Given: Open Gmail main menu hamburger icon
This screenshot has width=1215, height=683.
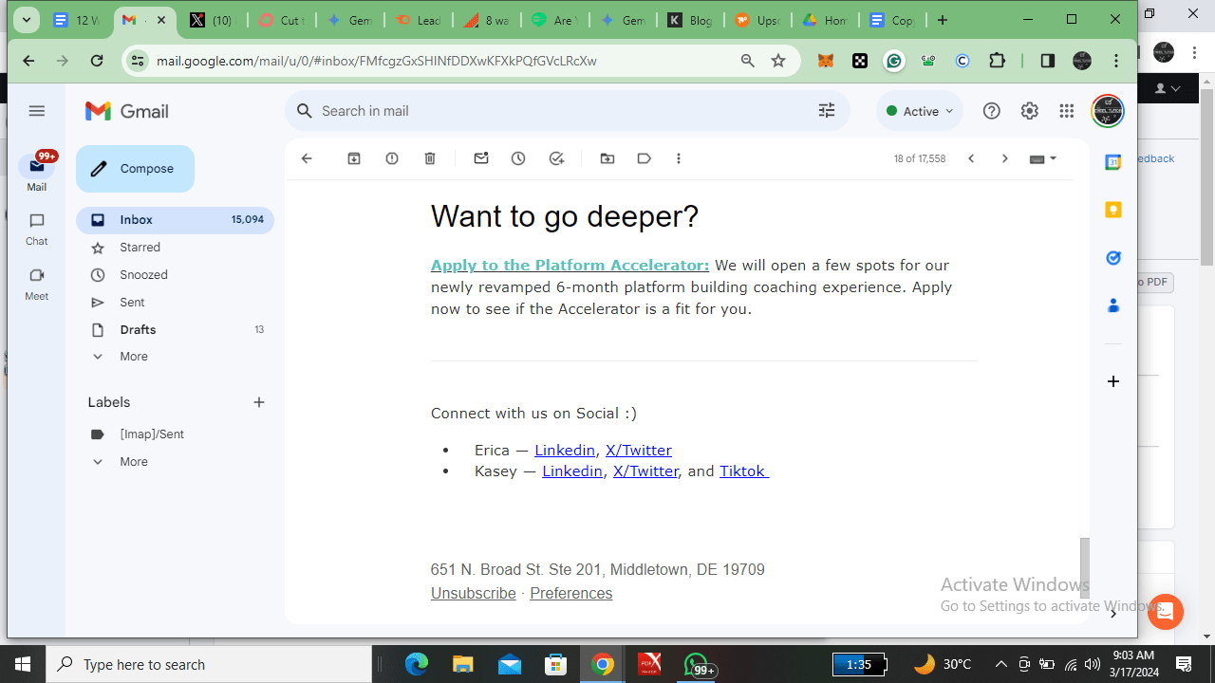Looking at the screenshot, I should (37, 111).
